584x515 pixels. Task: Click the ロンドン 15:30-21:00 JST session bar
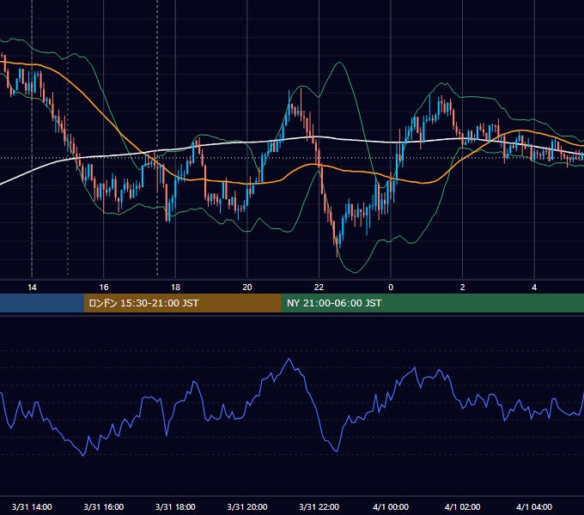pos(182,303)
